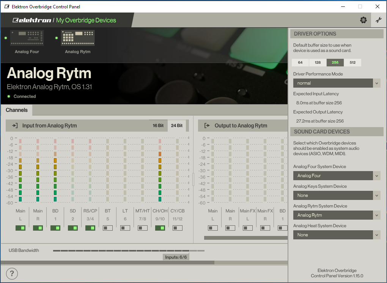Open the Analog Keys System Device dropdown
This screenshot has width=387, height=283.
click(x=337, y=195)
